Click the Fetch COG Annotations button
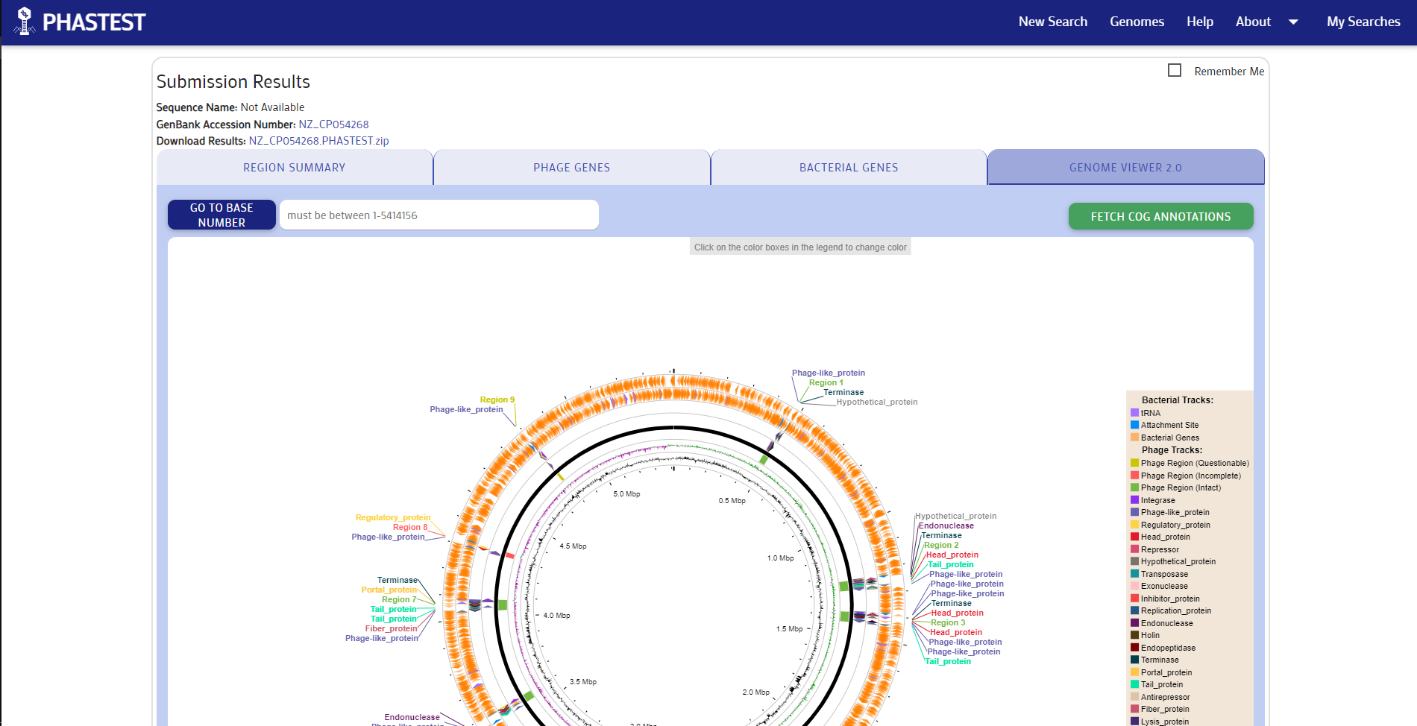 pyautogui.click(x=1160, y=217)
